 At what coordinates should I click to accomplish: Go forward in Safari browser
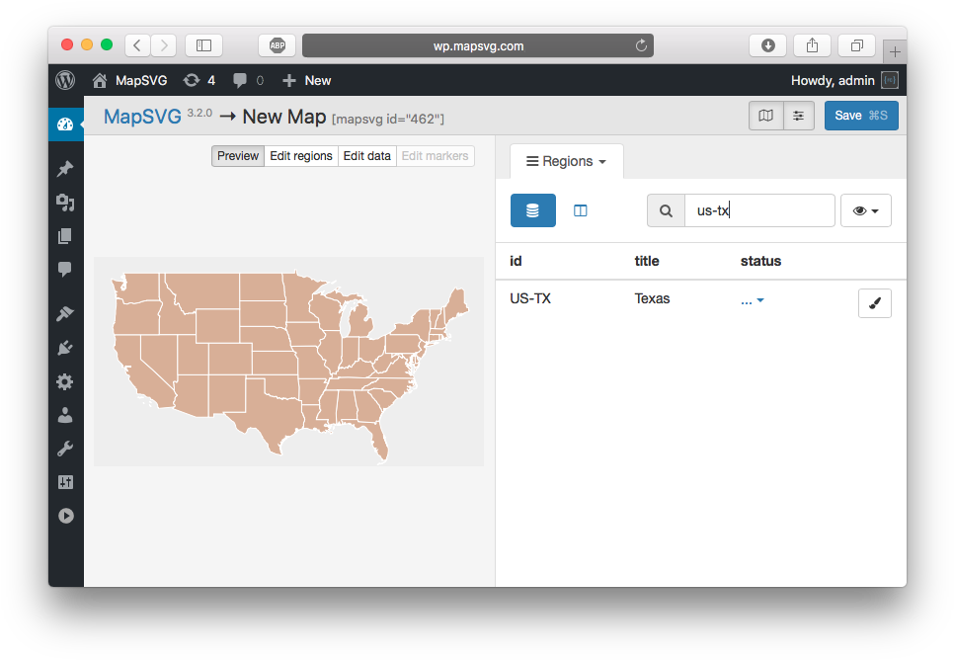coord(164,45)
